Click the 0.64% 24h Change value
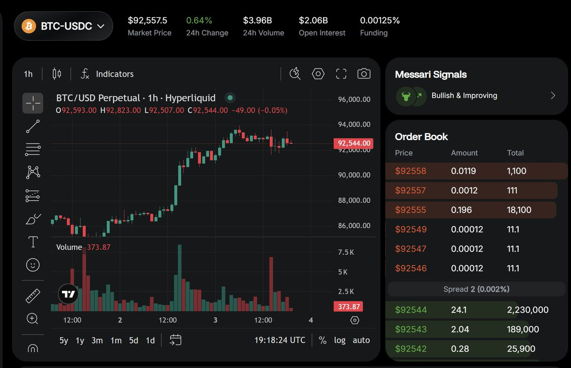This screenshot has width=571, height=368. [x=199, y=20]
